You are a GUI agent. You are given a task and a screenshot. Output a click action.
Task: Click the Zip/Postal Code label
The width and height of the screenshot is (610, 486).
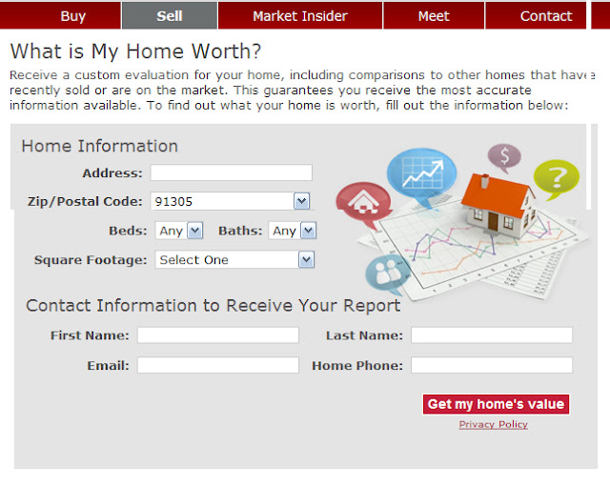85,201
